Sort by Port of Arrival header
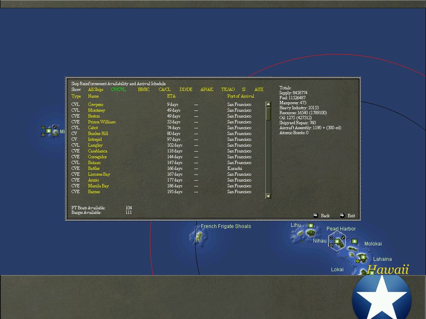 point(241,96)
